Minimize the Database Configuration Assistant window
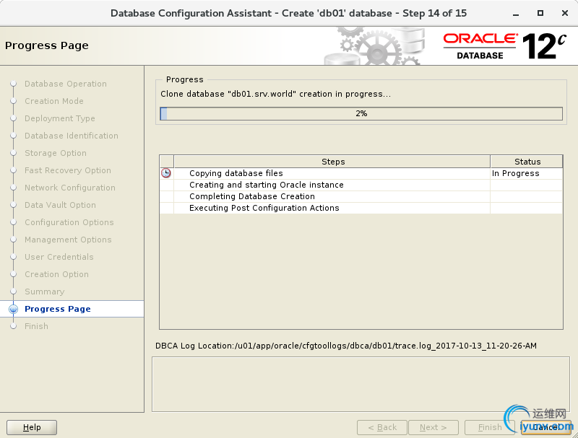The width and height of the screenshot is (578, 438). click(516, 14)
